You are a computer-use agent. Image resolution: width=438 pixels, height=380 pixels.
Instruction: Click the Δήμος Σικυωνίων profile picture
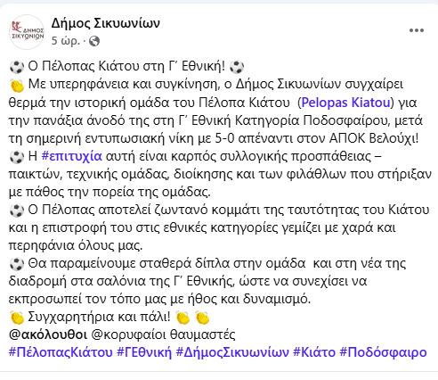[x=27, y=32]
